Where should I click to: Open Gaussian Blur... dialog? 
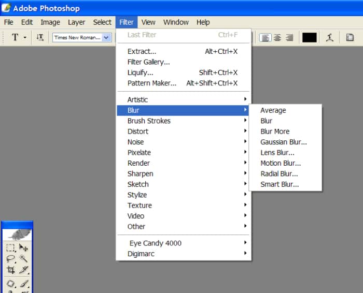(285, 142)
